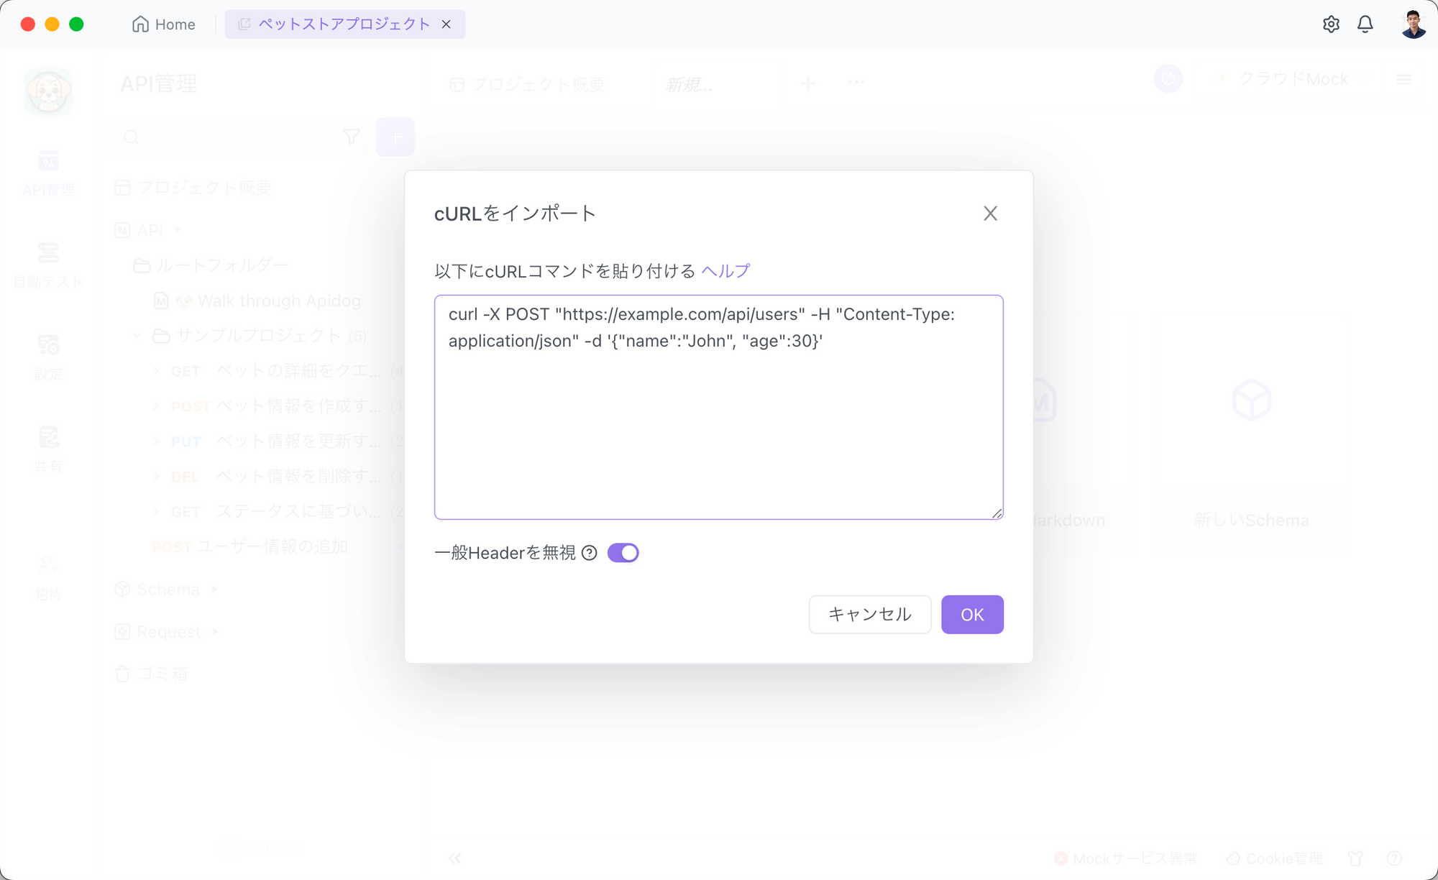Collapse sidebar with double-chevron icon
Viewport: 1438px width, 880px height.
[455, 858]
